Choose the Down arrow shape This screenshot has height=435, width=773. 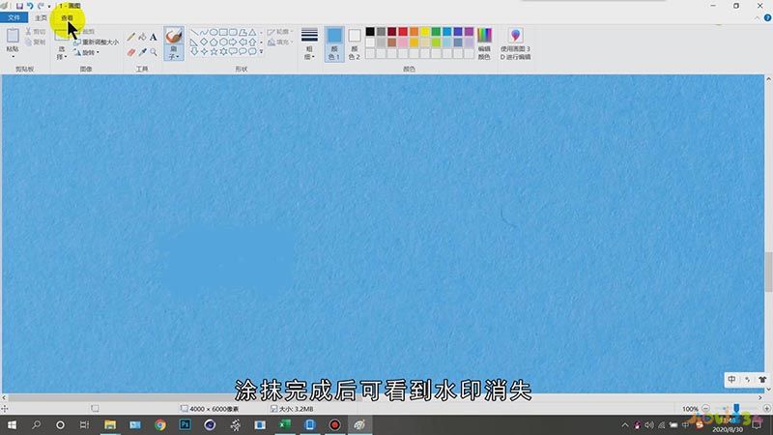click(194, 51)
